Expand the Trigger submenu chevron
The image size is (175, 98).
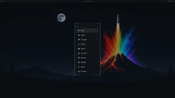(x=97, y=40)
